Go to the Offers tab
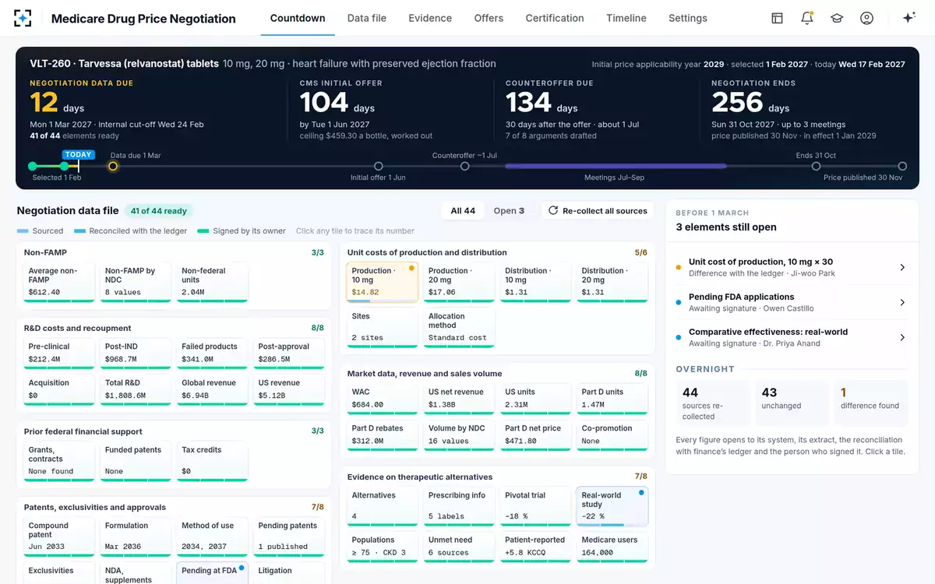This screenshot has width=935, height=584. click(489, 18)
